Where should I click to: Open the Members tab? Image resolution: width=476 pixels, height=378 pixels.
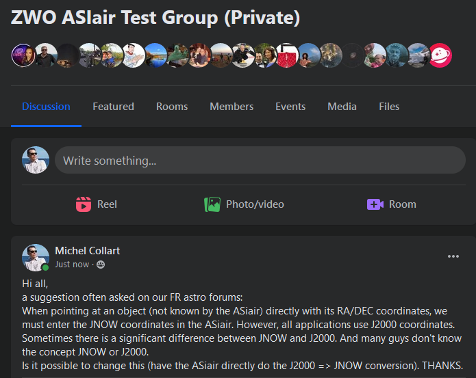231,107
